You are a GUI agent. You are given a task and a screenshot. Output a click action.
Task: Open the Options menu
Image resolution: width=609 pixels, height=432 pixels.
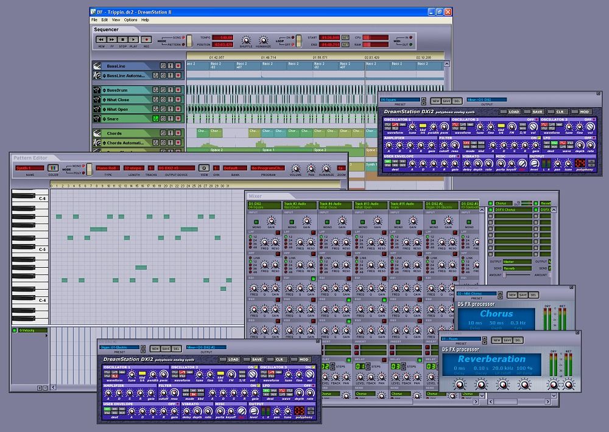[130, 20]
